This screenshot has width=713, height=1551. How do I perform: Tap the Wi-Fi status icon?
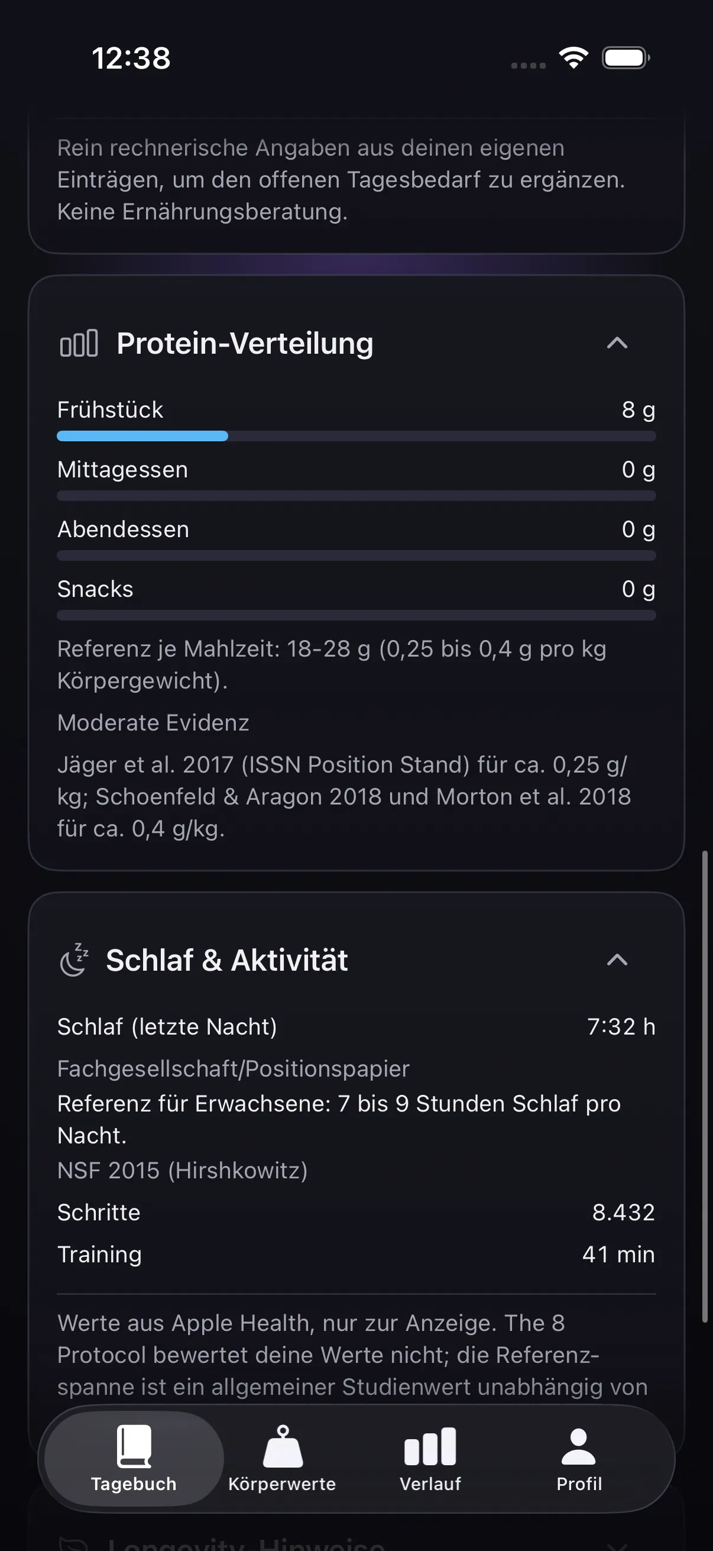tap(573, 58)
